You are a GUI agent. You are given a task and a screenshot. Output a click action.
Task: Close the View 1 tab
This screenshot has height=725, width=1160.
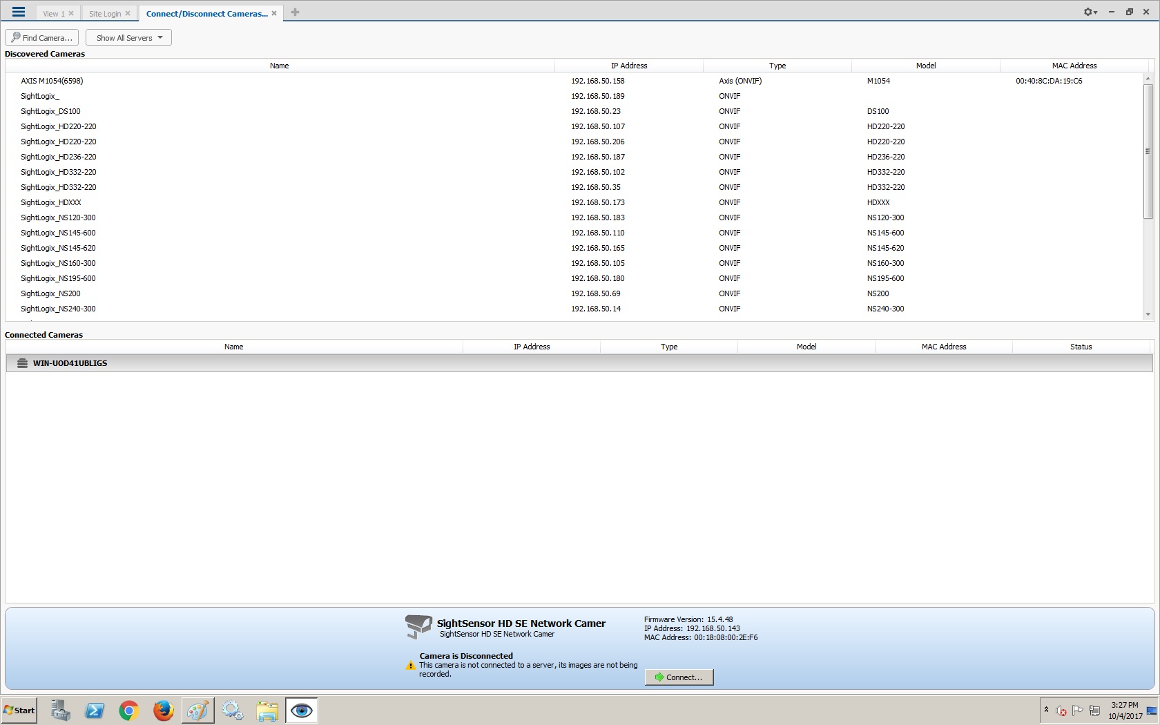[70, 13]
